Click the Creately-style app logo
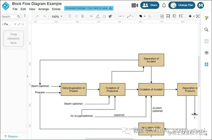Image resolution: width=212 pixels, height=140 pixels. [6, 6]
